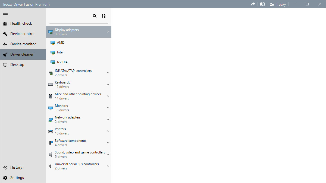Image resolution: width=326 pixels, height=183 pixels.
Task: Click the Intel driver monitor icon
Action: pyautogui.click(x=52, y=52)
